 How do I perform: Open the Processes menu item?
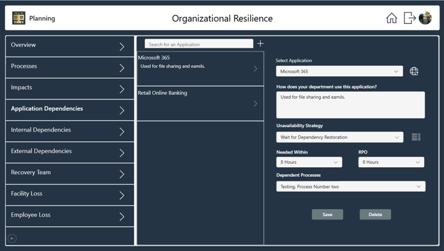point(70,67)
